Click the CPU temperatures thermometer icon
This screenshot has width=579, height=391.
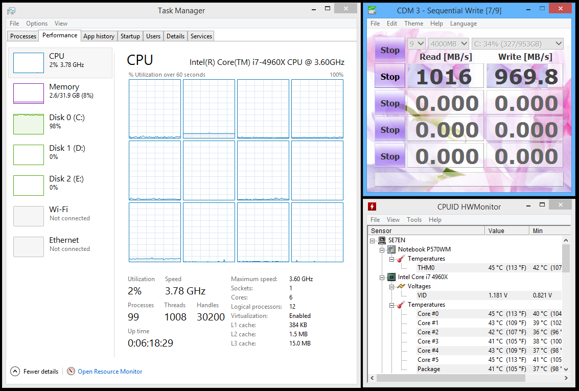point(401,305)
